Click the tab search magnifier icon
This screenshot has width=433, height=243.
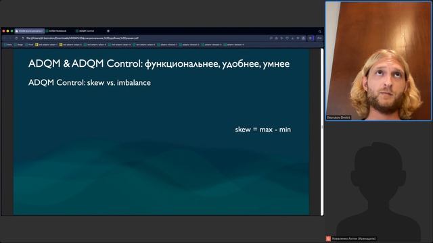point(320,32)
